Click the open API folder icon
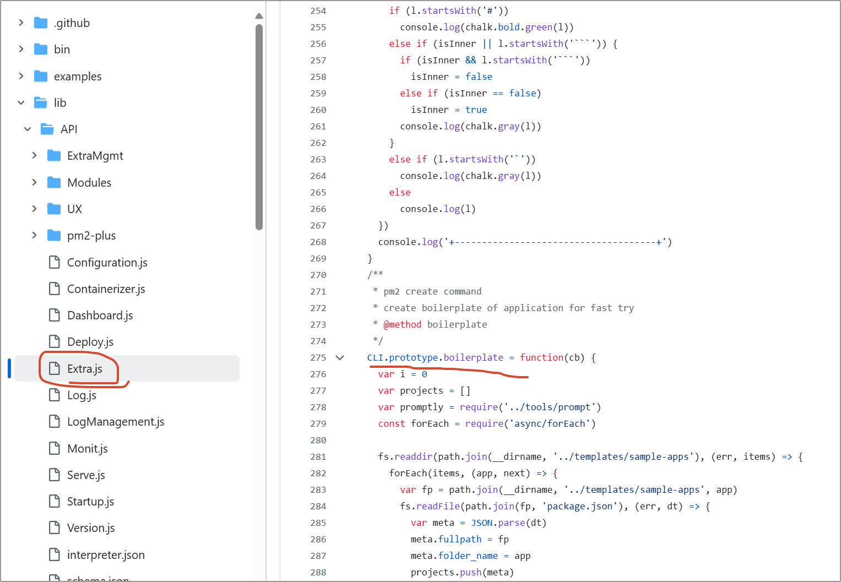 [x=47, y=129]
